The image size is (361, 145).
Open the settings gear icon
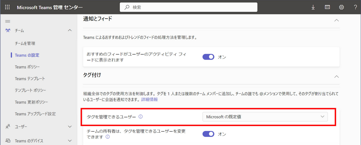coord(341,7)
